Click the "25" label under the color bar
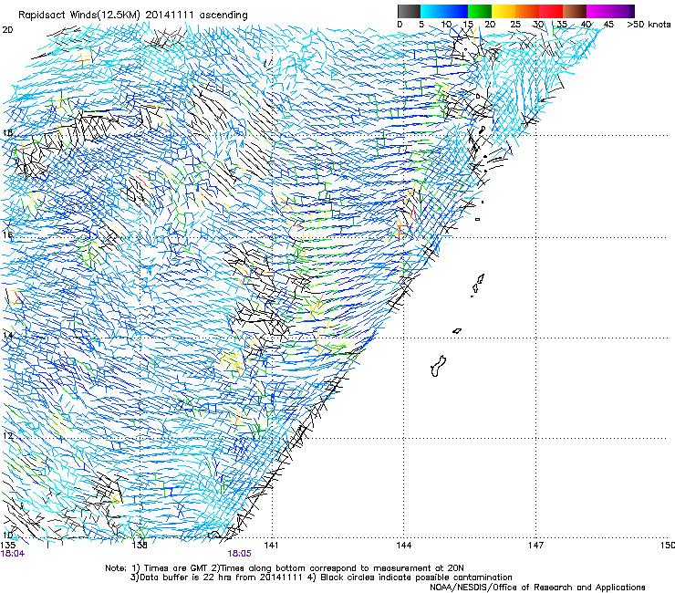The image size is (675, 593). (x=515, y=25)
